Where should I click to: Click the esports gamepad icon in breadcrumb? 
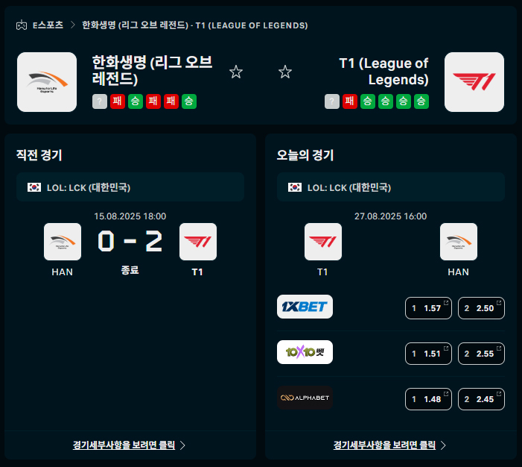[x=22, y=25]
